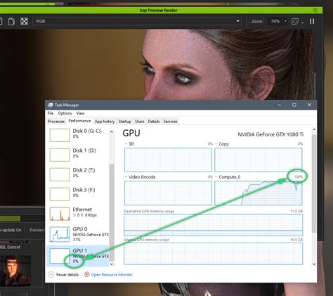Click GPU pane scrollbar down arrow
The width and height of the screenshot is (333, 296).
[x=314, y=264]
